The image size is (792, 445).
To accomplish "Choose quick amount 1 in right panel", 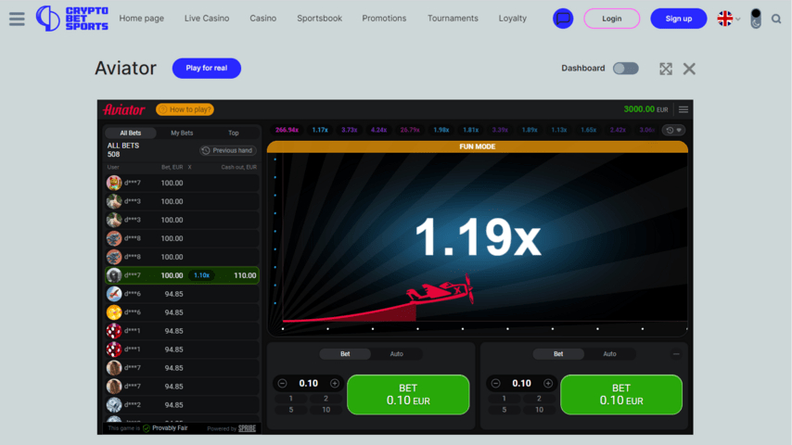I will tap(505, 399).
